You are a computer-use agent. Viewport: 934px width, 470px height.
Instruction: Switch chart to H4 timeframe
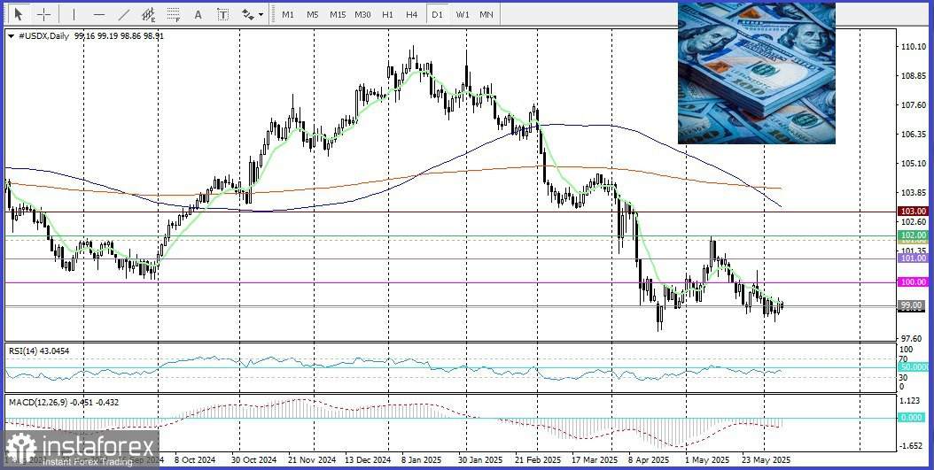pyautogui.click(x=411, y=14)
